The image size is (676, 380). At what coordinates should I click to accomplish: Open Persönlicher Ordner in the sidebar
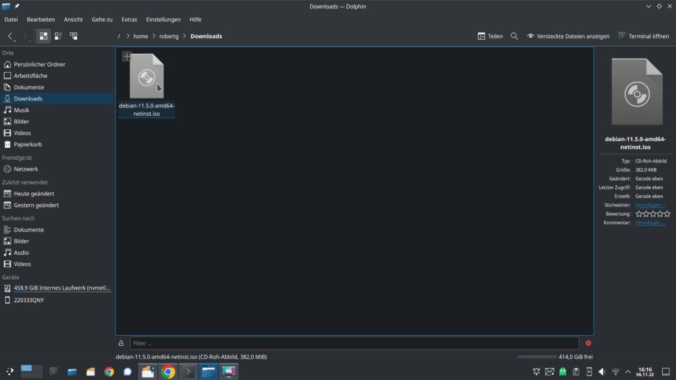pyautogui.click(x=57, y=64)
